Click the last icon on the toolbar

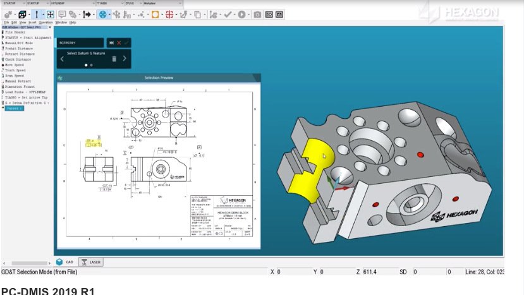279,15
